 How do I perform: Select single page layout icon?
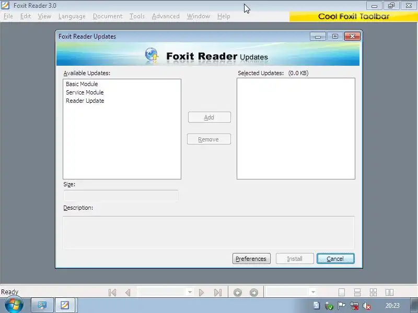coord(342,293)
